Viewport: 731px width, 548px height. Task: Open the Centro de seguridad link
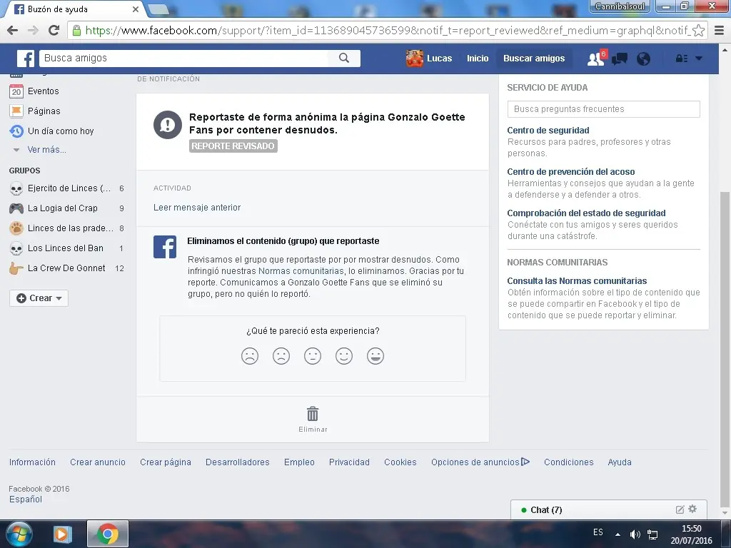[548, 131]
